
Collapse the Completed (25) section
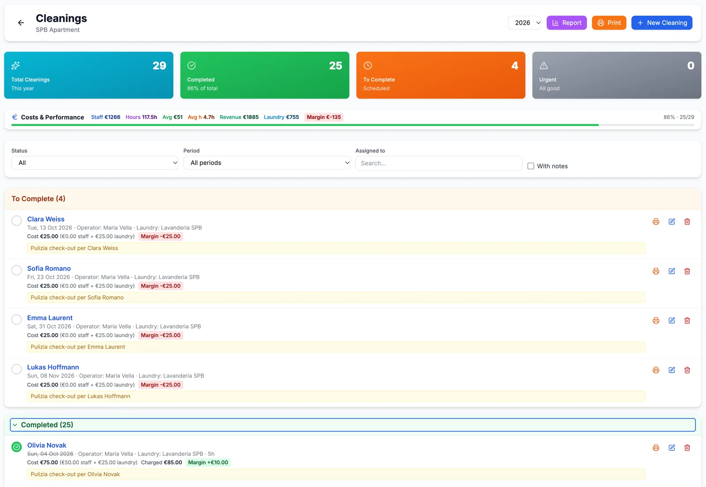pos(353,425)
